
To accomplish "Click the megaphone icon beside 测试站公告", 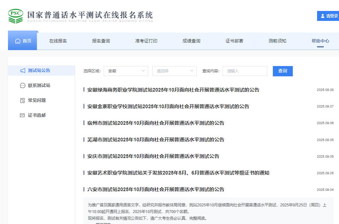I will 23,71.
